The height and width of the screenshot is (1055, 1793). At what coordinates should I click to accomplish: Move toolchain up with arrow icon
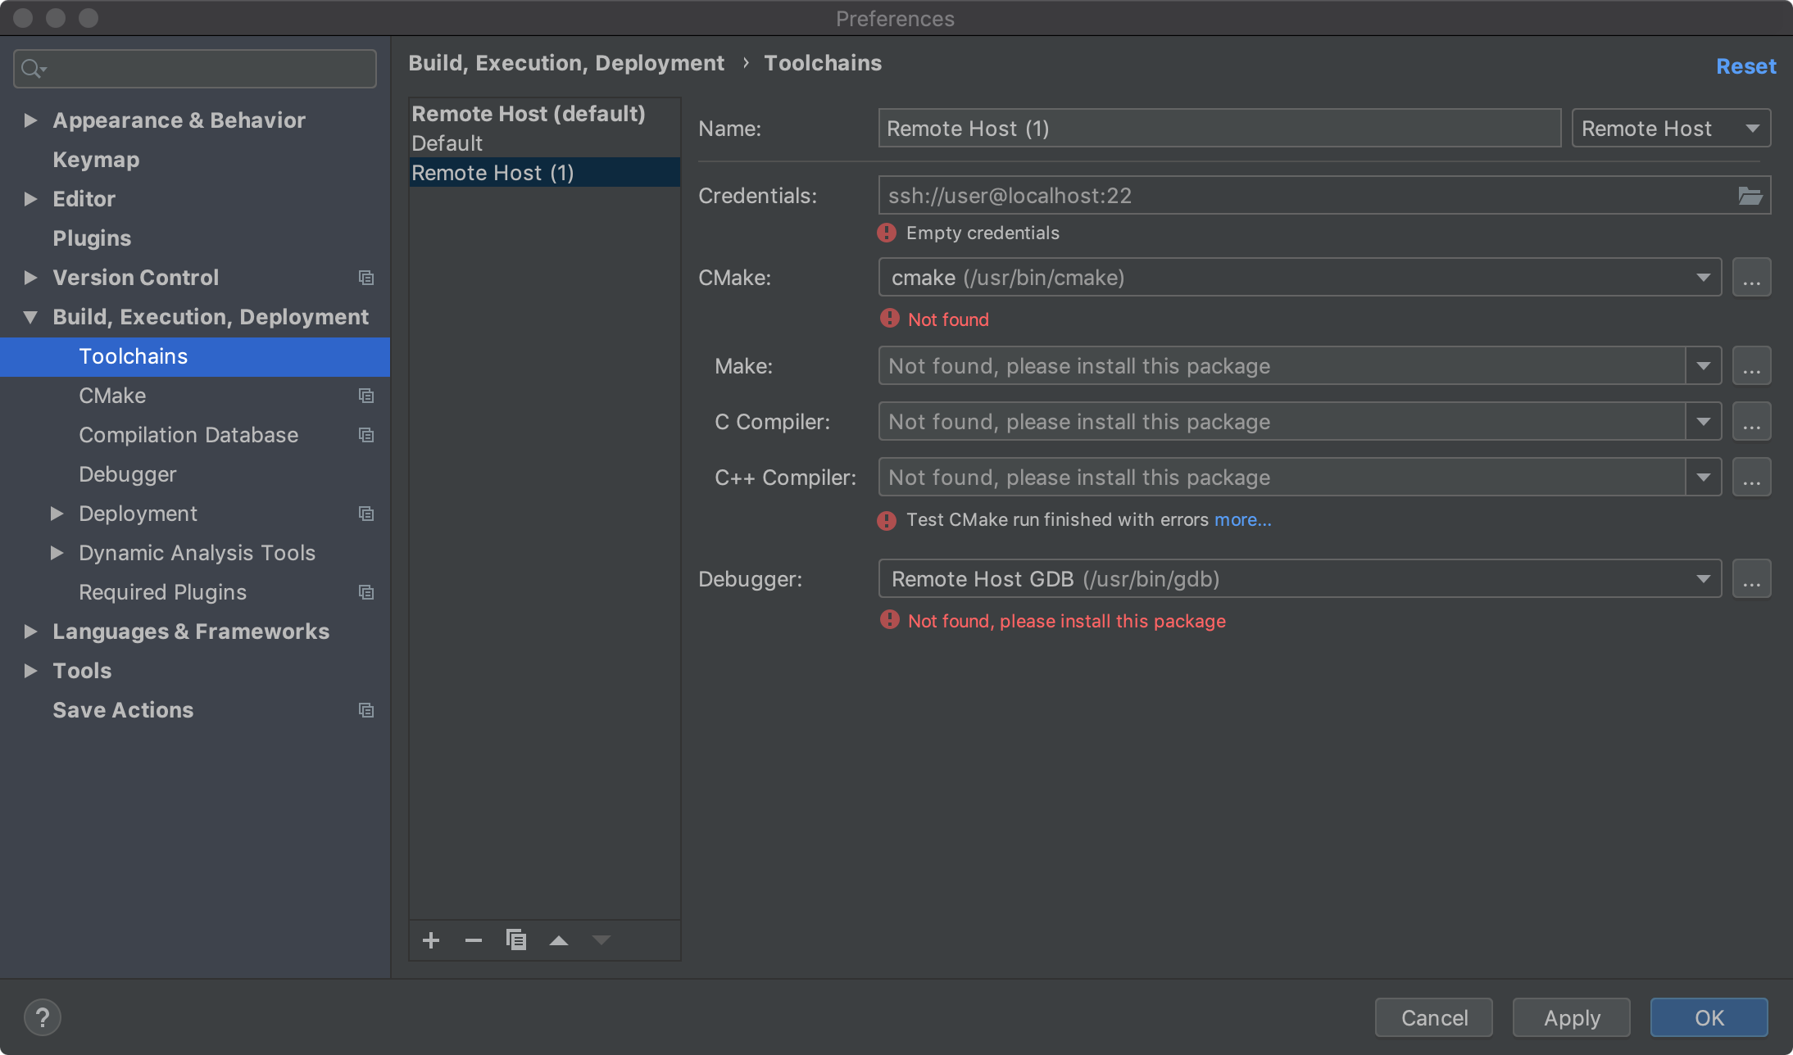(559, 940)
